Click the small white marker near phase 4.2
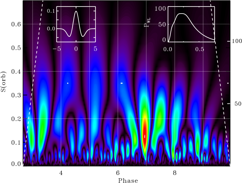The image size is (242, 183). [x=68, y=83]
